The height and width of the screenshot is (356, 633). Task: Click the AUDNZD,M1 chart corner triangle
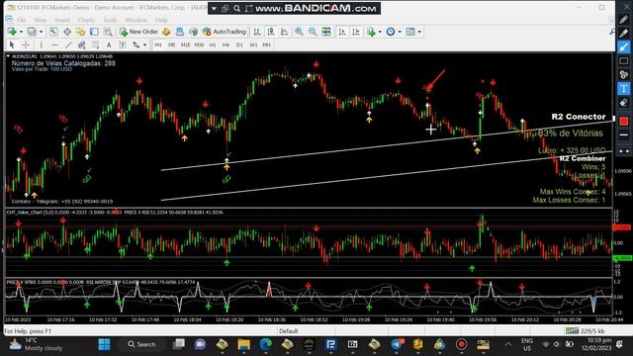pos(8,56)
